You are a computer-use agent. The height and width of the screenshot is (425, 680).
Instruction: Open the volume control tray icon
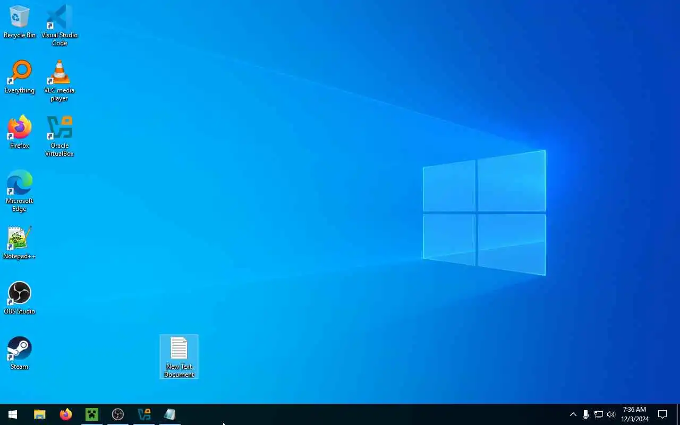point(611,414)
